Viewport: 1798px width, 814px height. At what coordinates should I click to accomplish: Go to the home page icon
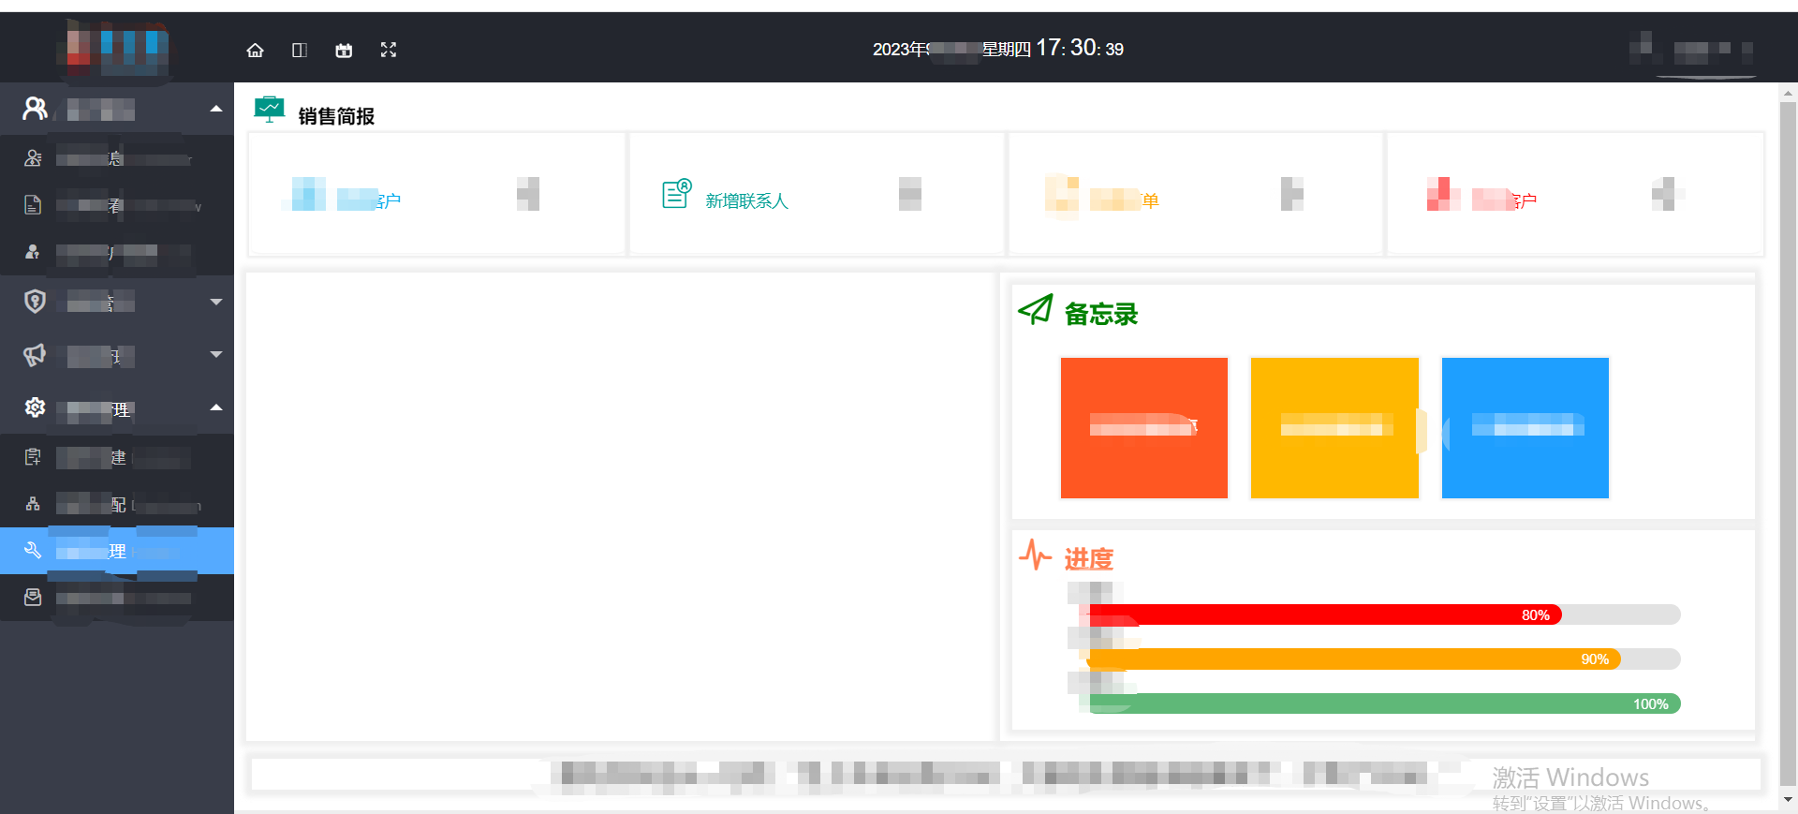pos(255,50)
